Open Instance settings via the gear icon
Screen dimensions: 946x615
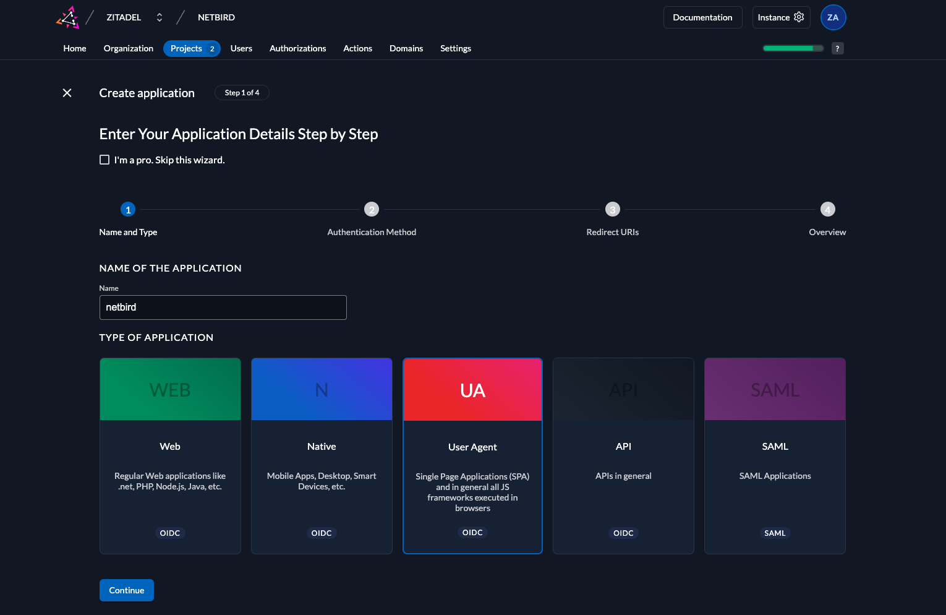coord(798,17)
